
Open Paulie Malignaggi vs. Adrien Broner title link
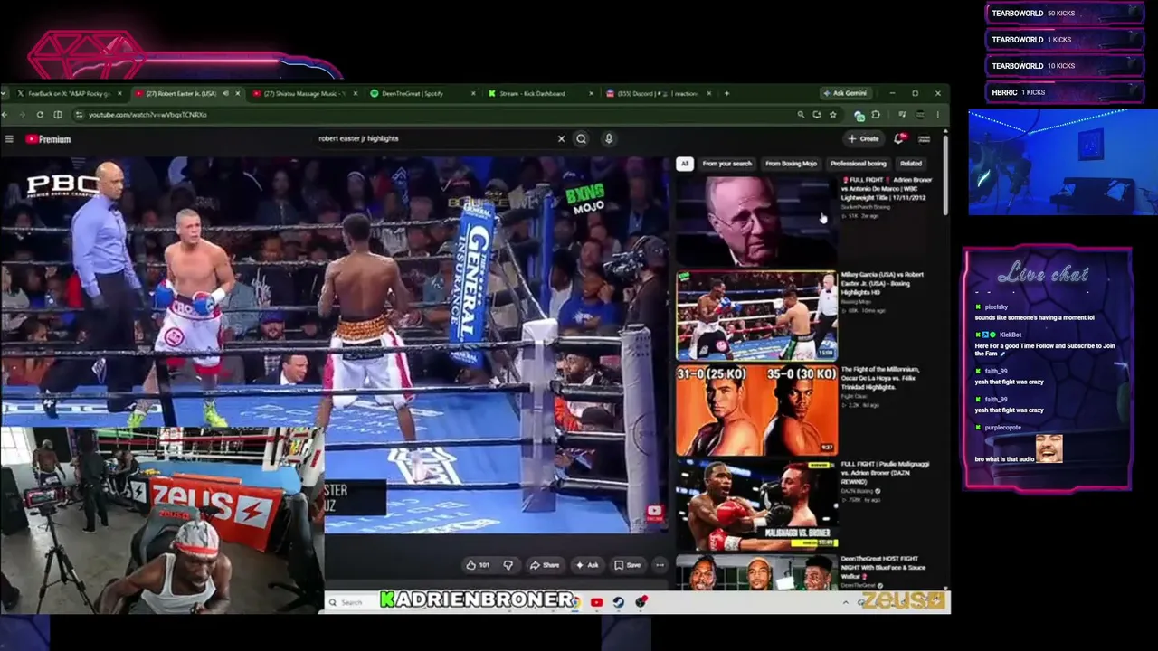(886, 473)
